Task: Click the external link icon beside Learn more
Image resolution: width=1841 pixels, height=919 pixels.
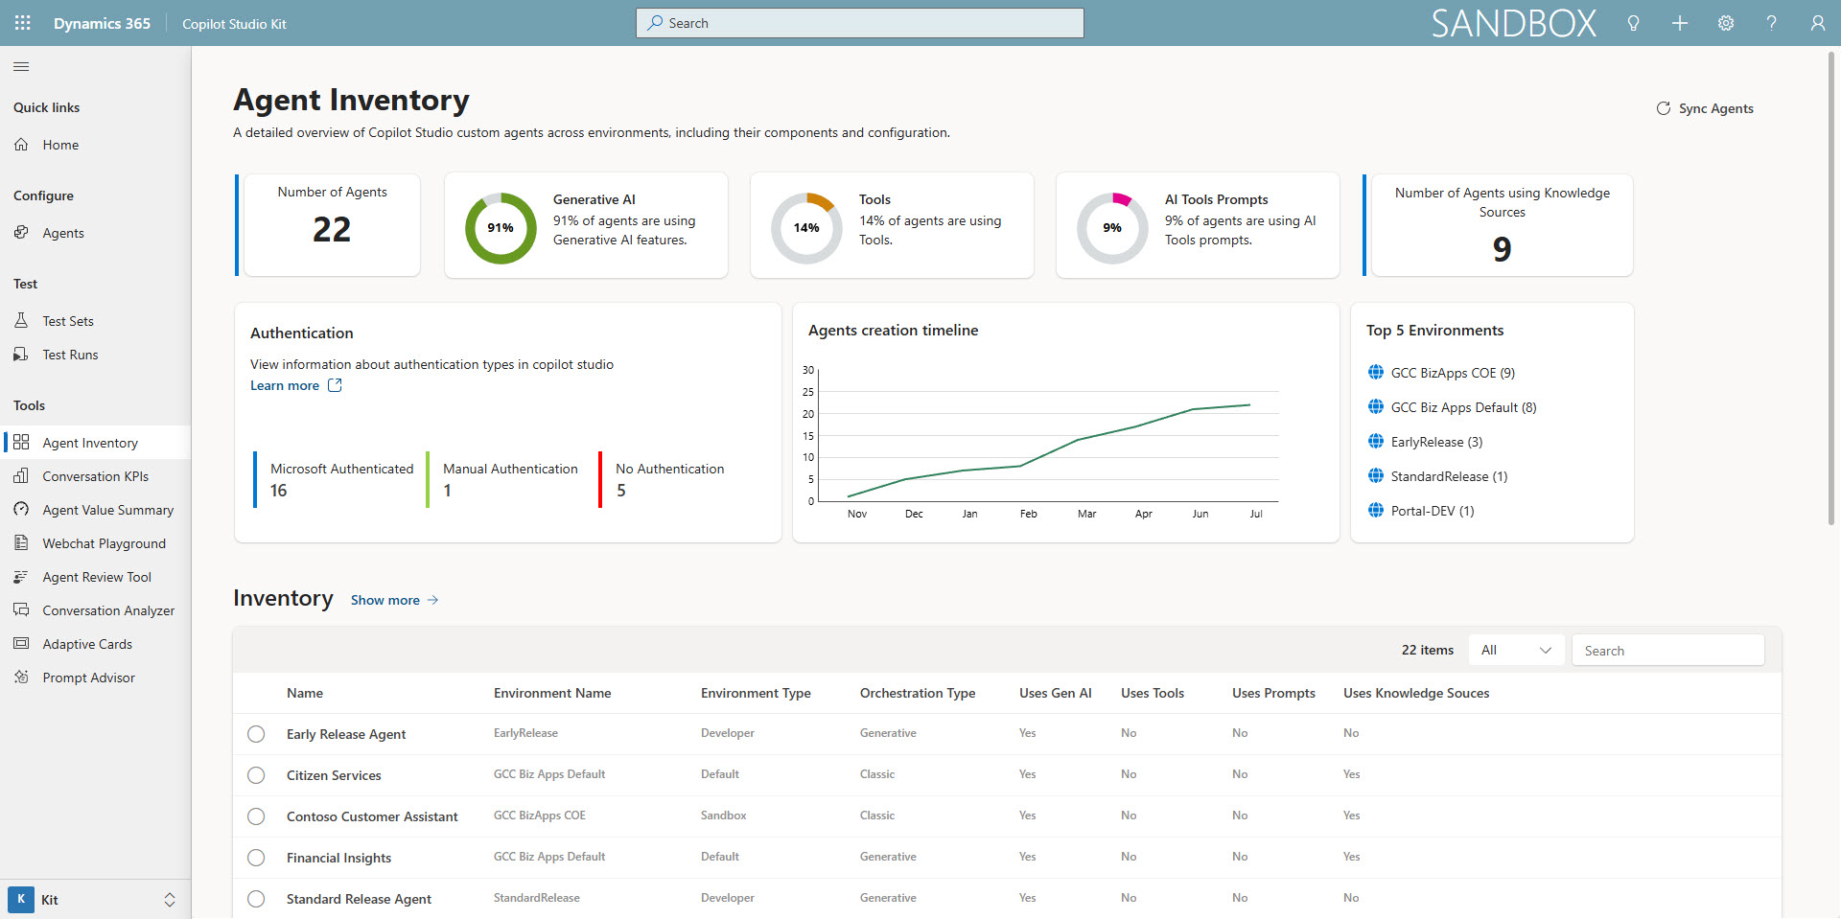Action: [335, 385]
